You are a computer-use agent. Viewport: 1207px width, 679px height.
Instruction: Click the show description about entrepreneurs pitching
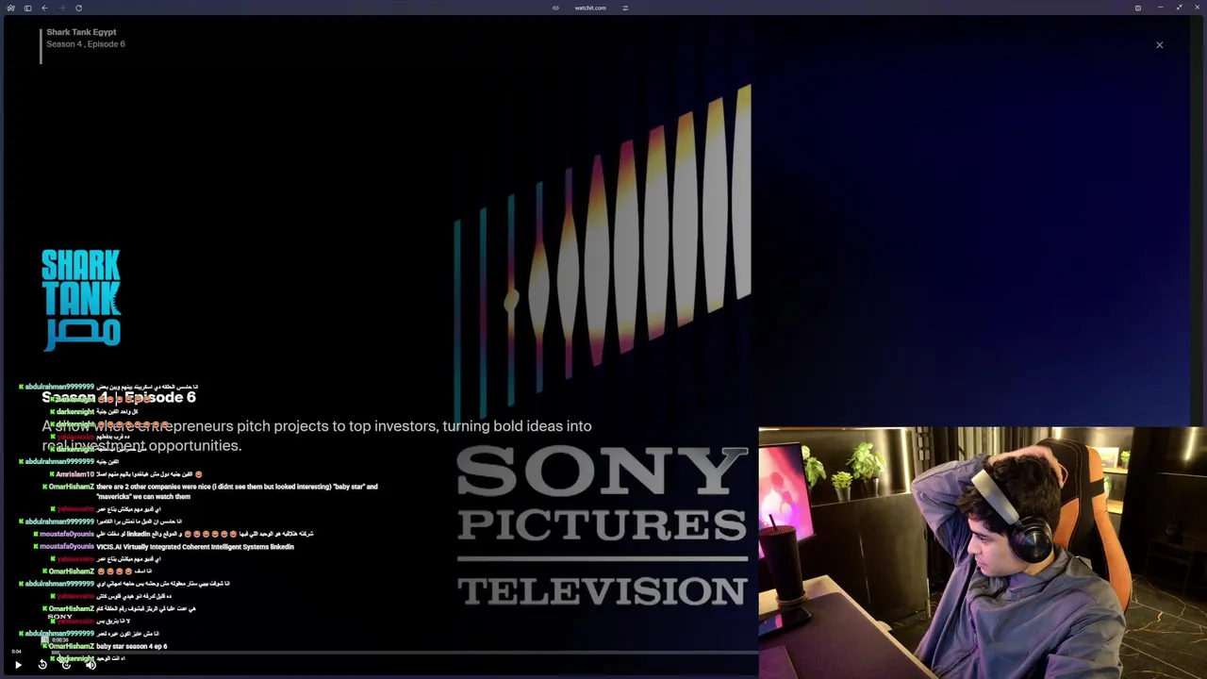tap(317, 436)
